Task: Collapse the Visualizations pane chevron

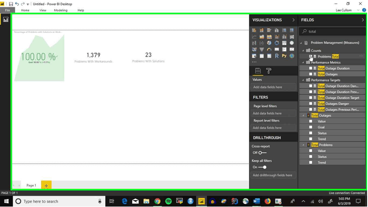Action: tap(293, 20)
